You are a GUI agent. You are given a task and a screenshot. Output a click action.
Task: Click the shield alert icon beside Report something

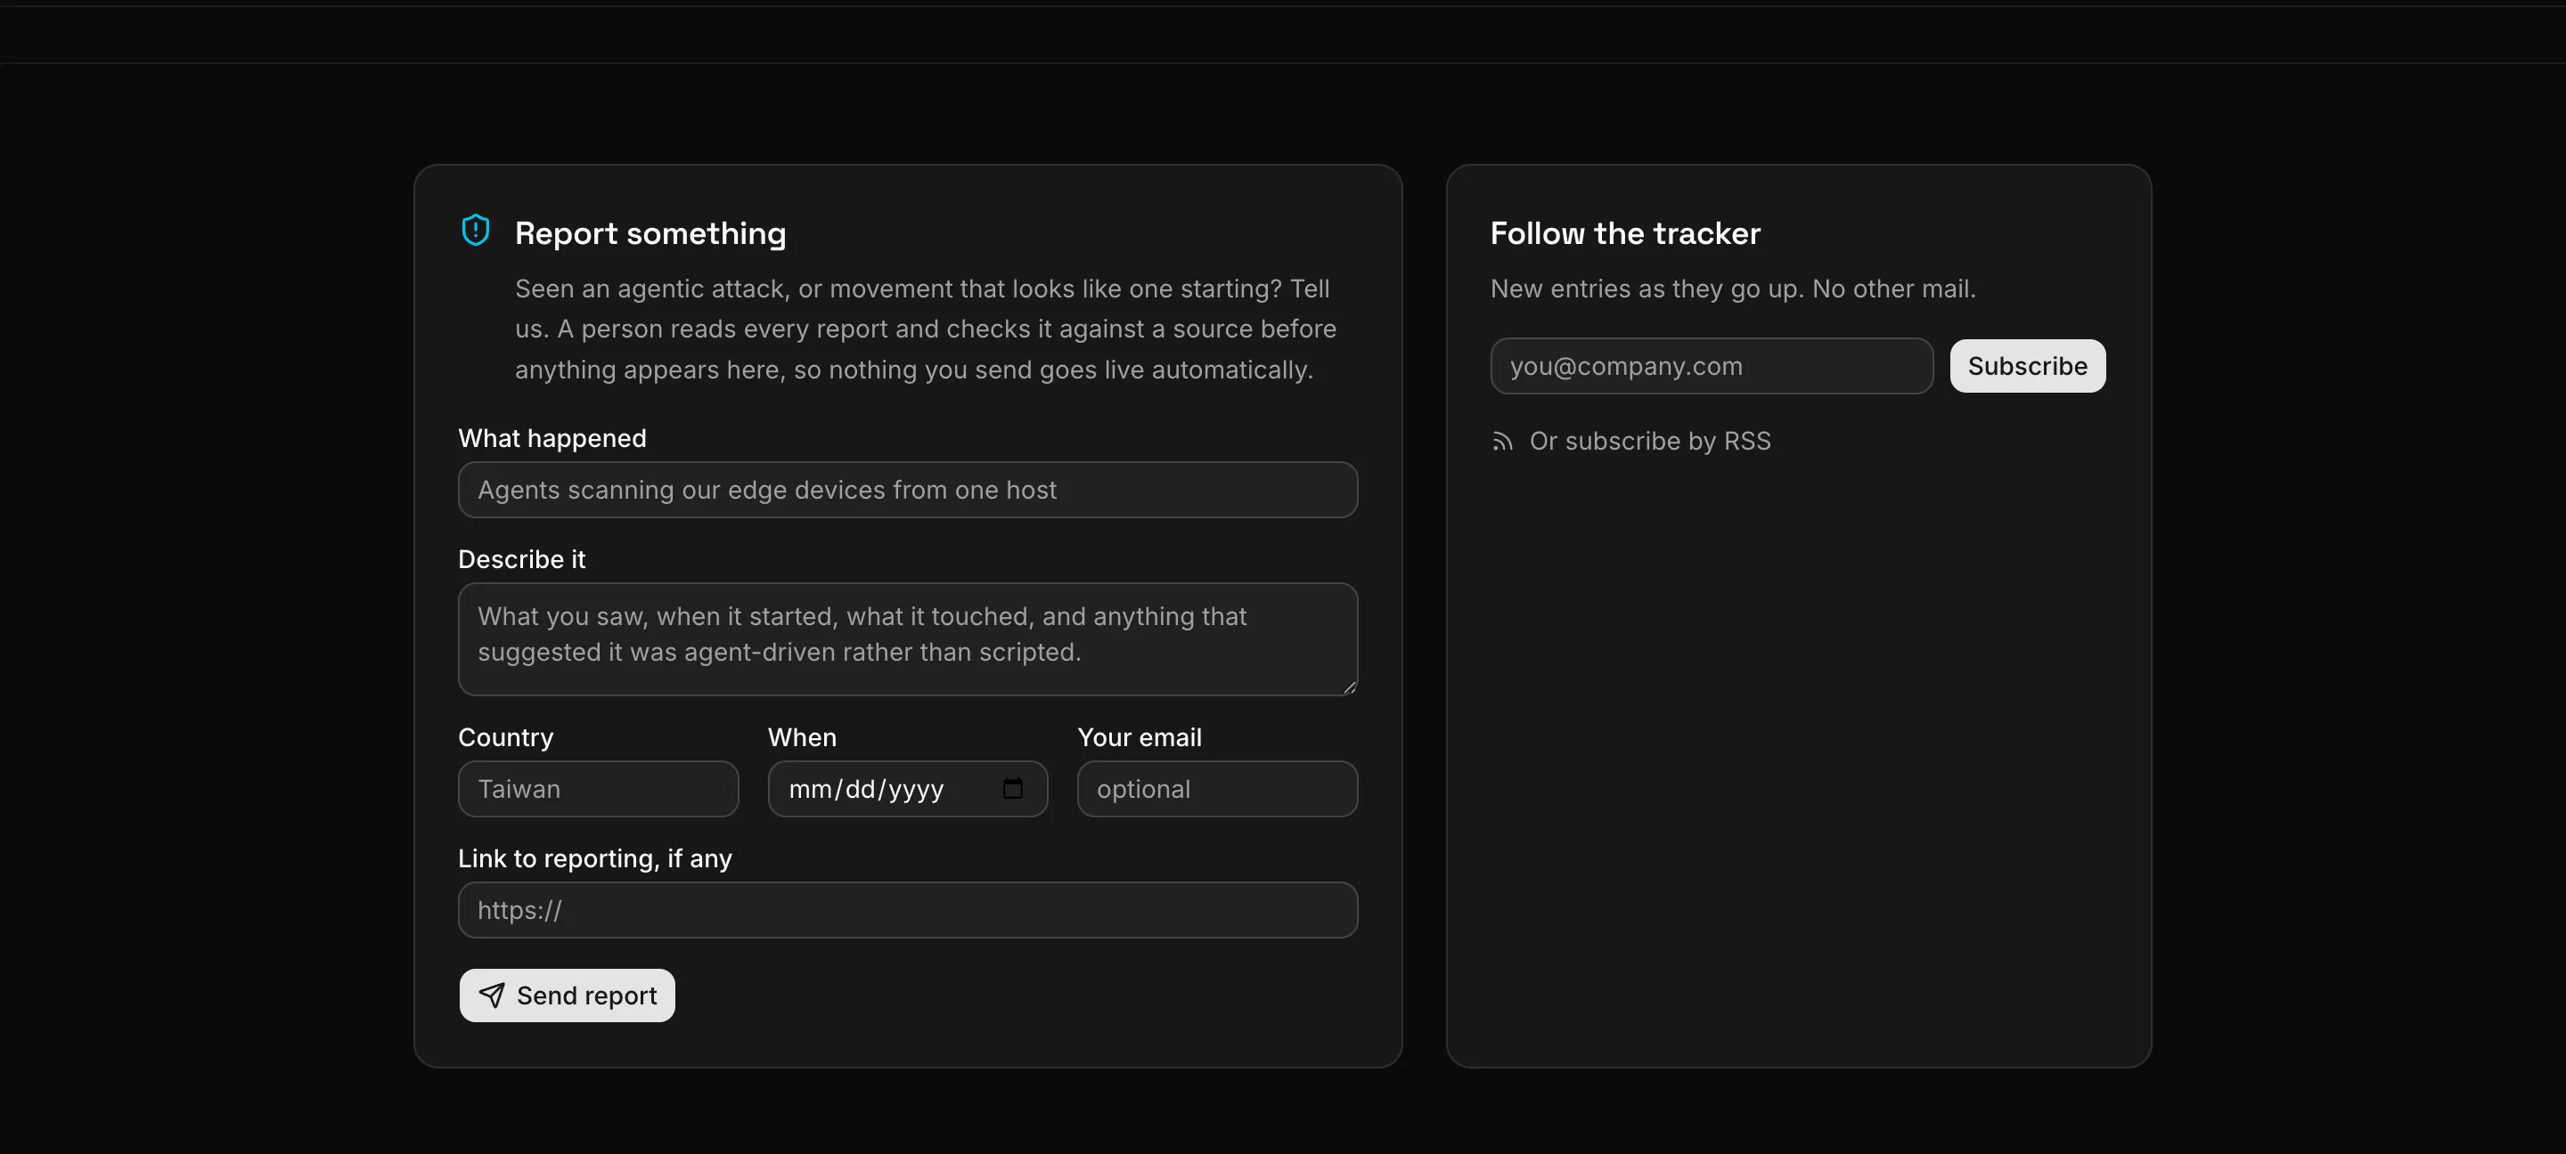click(x=475, y=230)
